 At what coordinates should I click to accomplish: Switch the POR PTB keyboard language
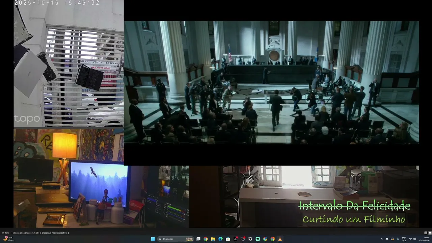pyautogui.click(x=404, y=239)
